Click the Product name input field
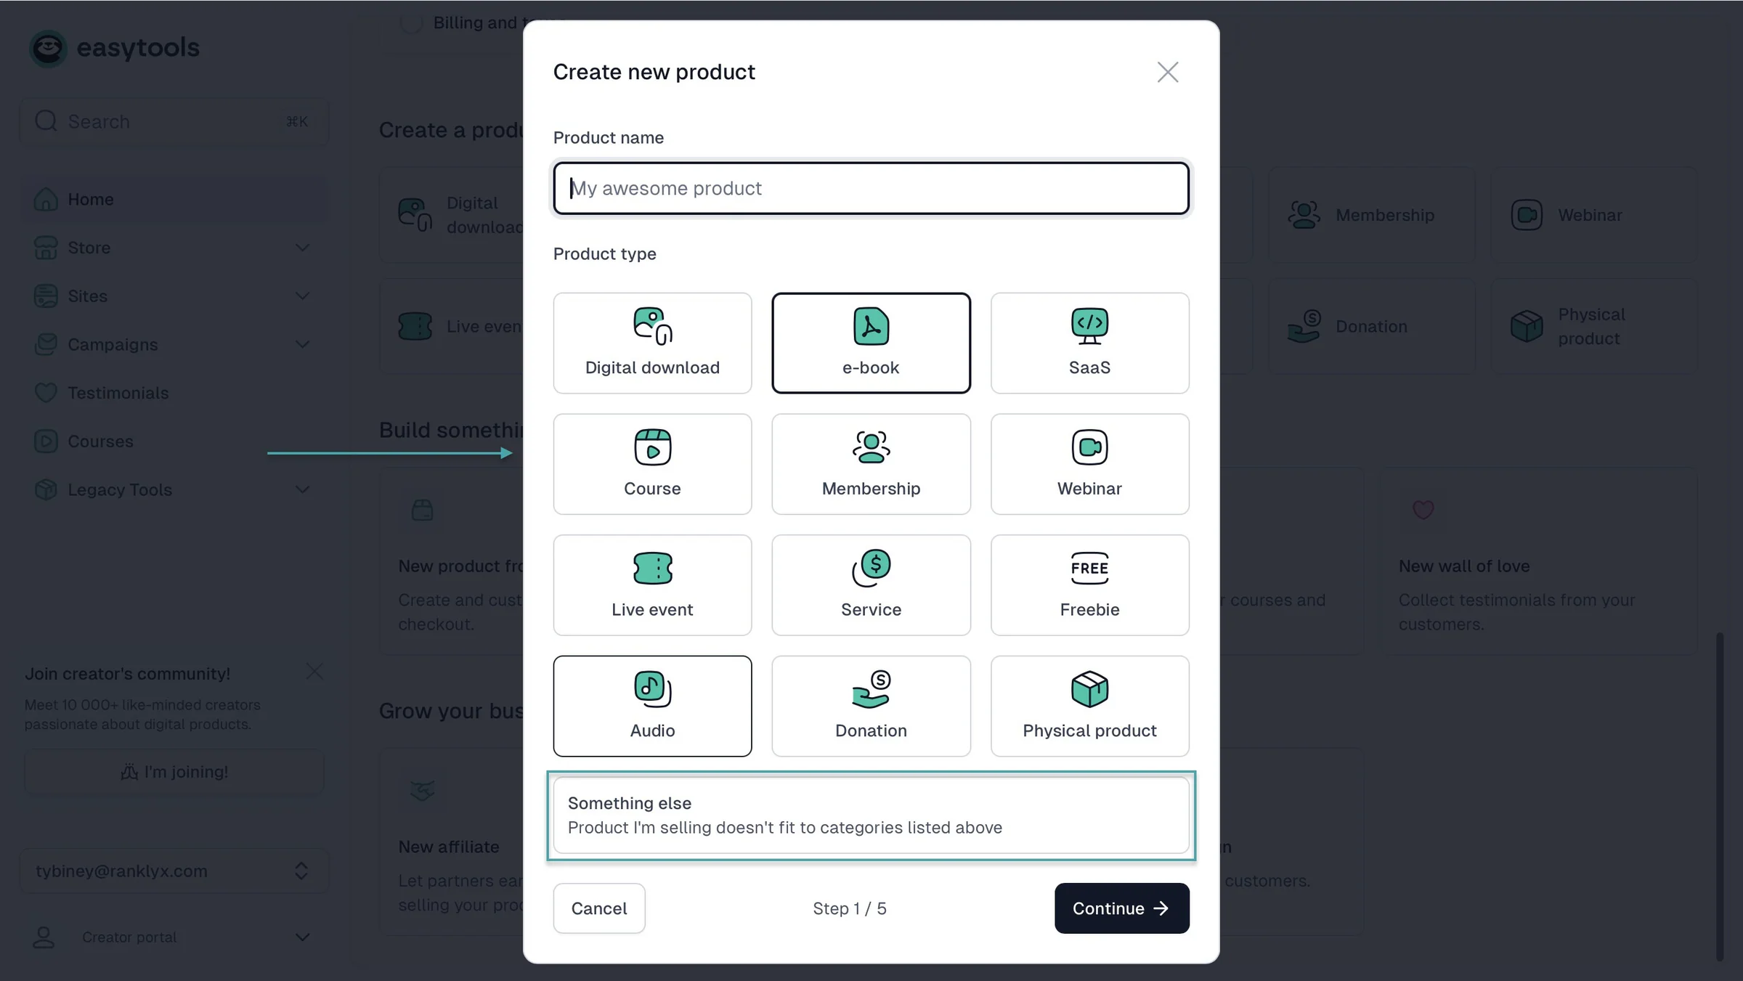 [x=871, y=188]
